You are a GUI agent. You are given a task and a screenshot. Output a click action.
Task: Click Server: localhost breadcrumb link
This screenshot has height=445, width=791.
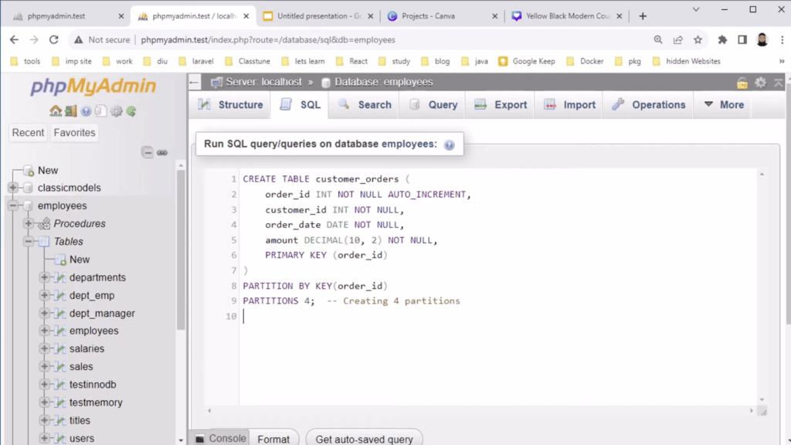point(263,82)
